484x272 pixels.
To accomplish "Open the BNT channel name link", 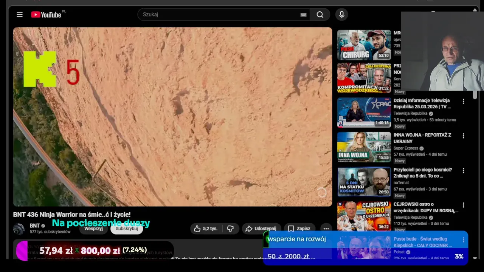I will (35, 226).
